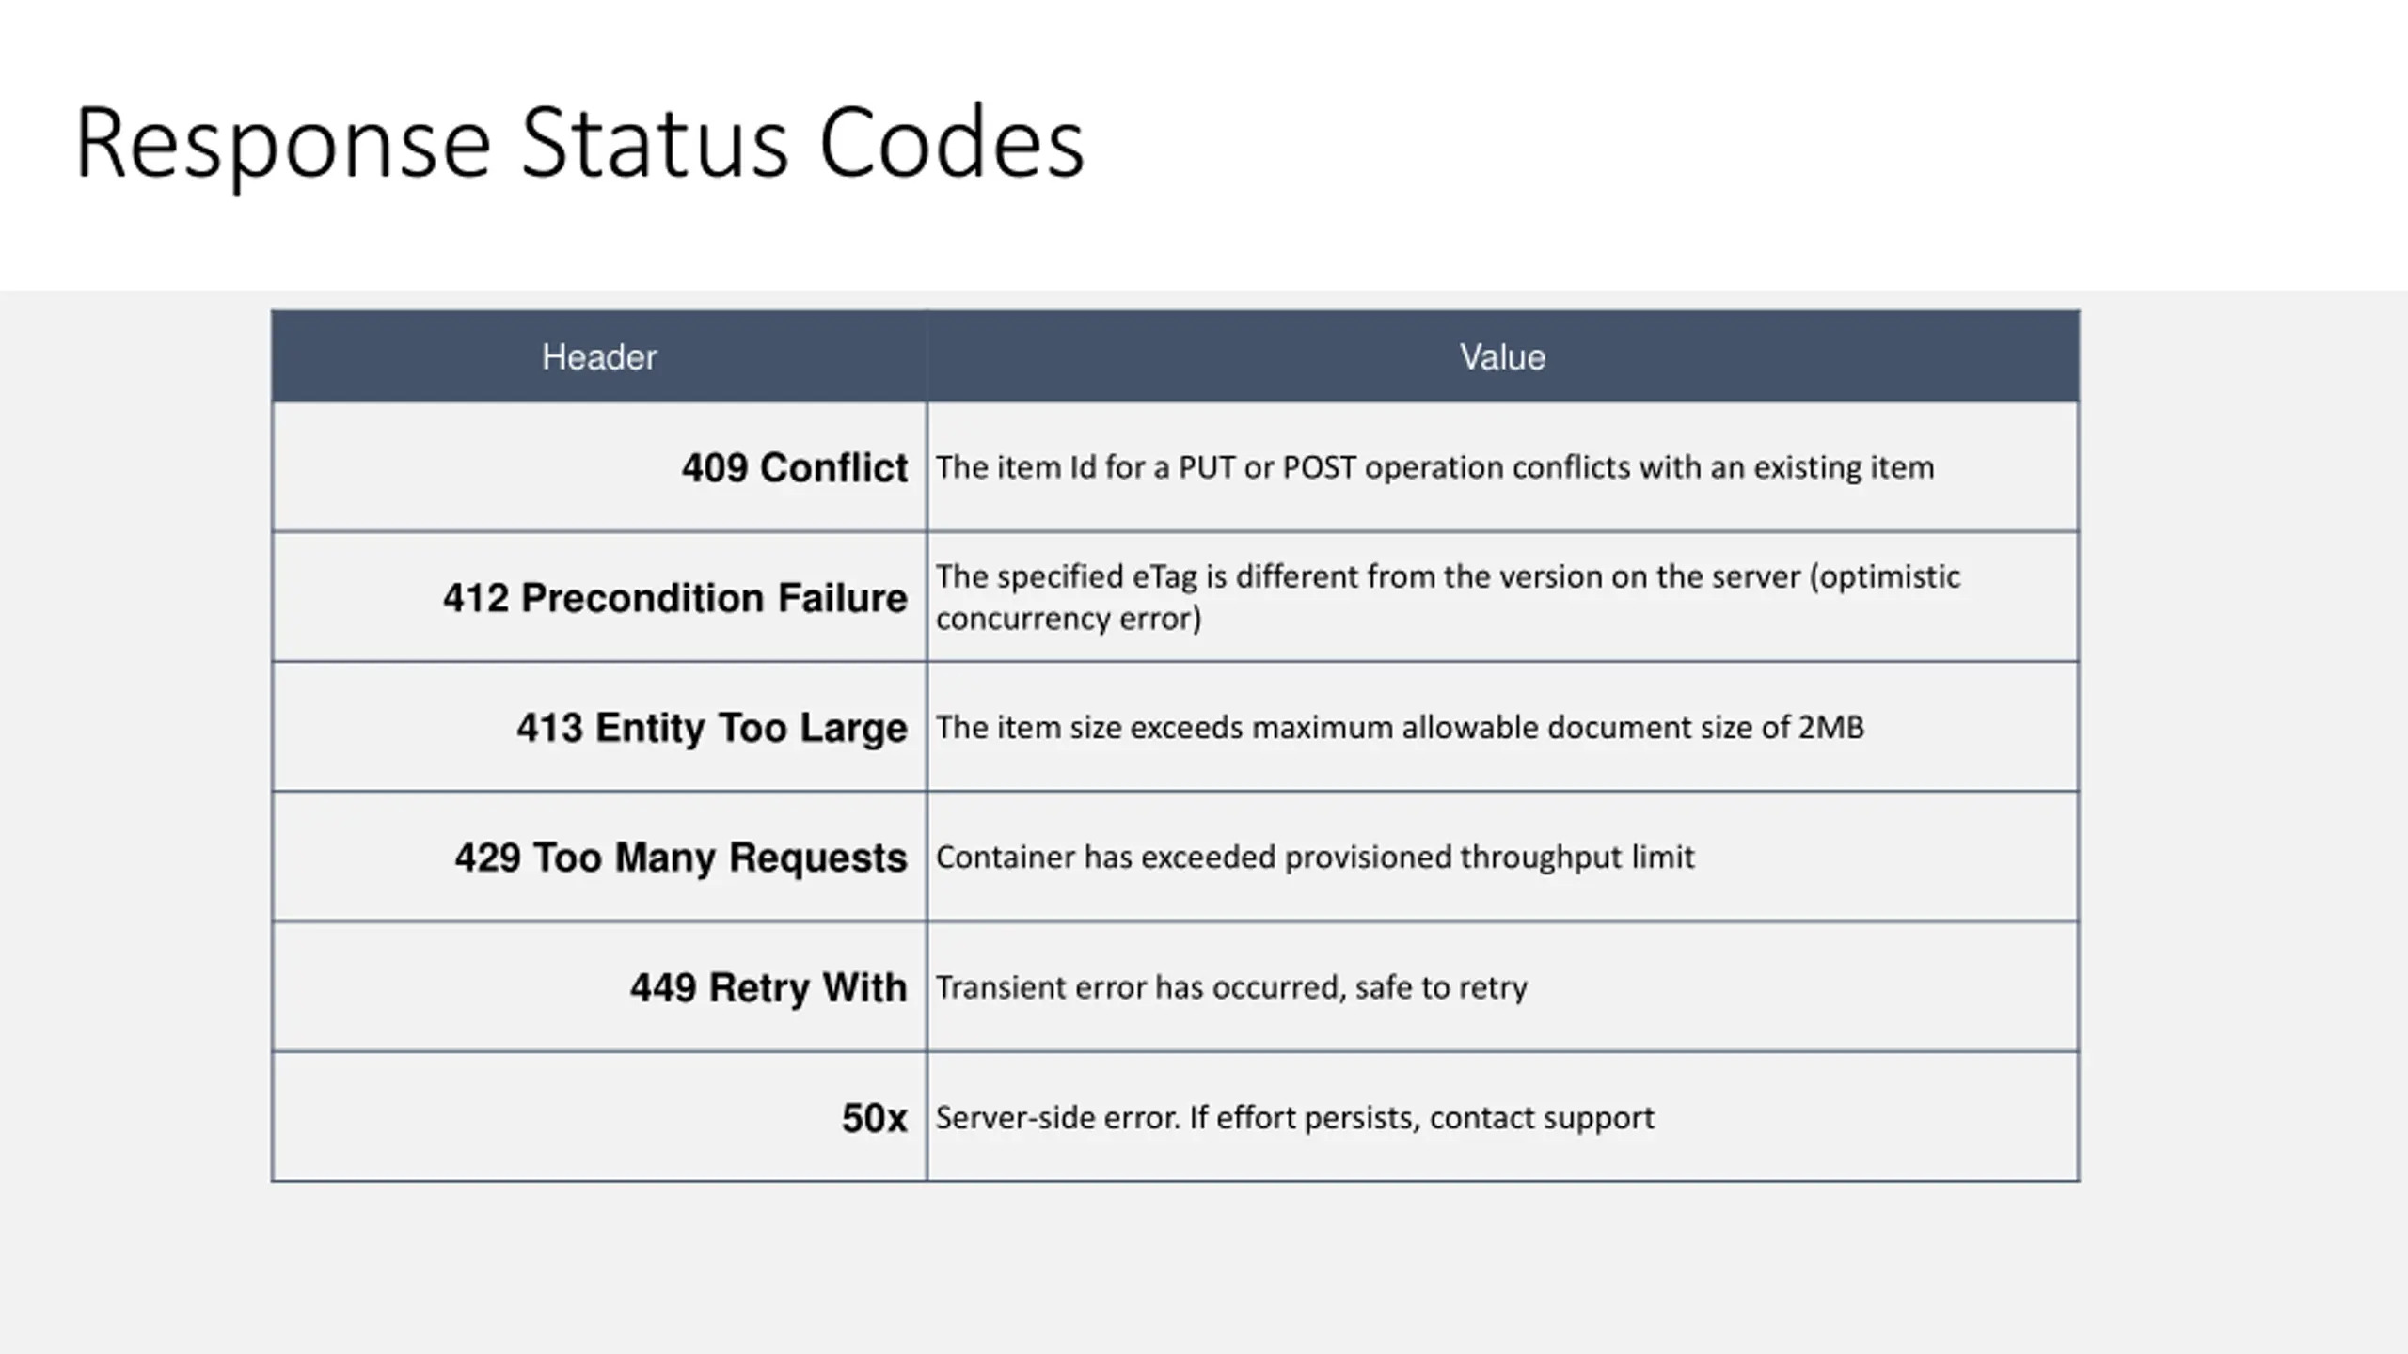The image size is (2408, 1354).
Task: Select the 2MB document size description
Action: point(1400,727)
